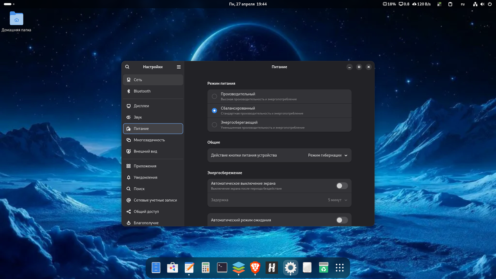This screenshot has width=496, height=279.
Task: Open Благополучие settings section
Action: pyautogui.click(x=153, y=223)
